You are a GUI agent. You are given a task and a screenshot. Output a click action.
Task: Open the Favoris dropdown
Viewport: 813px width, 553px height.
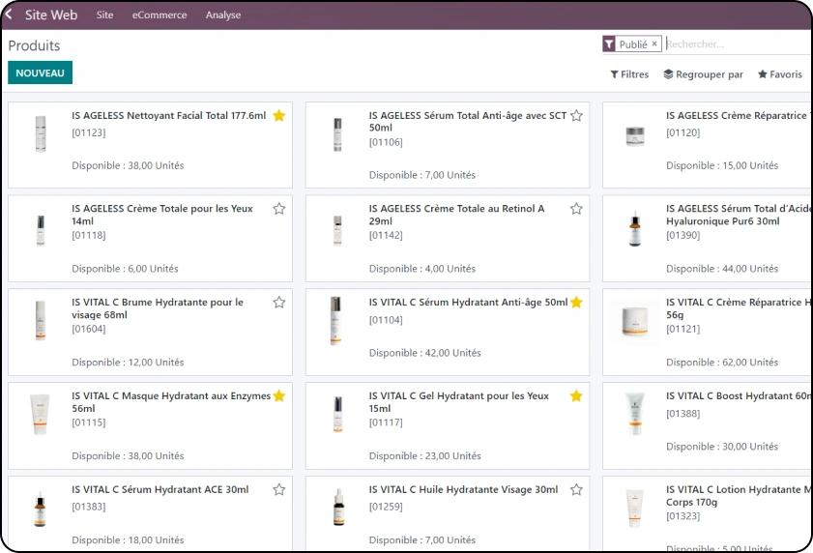click(780, 74)
